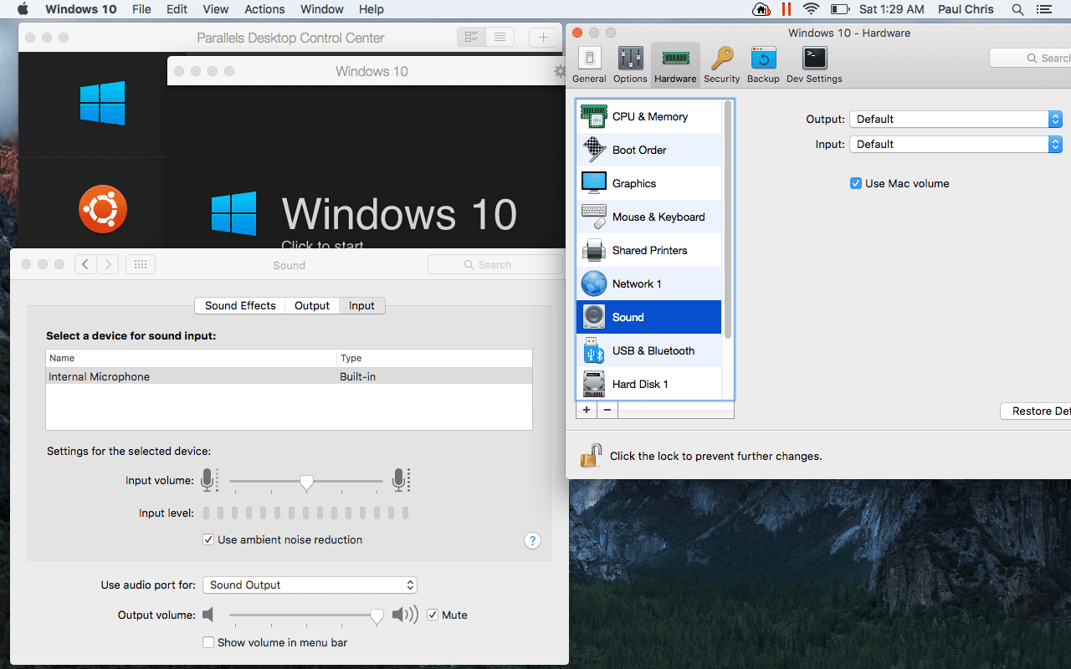Open the Actions menu
Screen dimensions: 1071x669
point(264,9)
